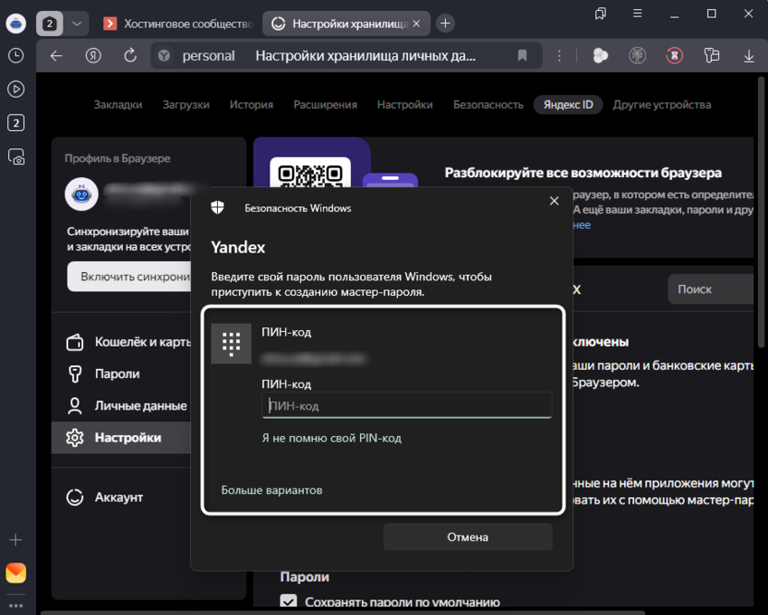The height and width of the screenshot is (615, 768).
Task: Click the flower-shaped extension icon in toolbar
Action: click(x=601, y=55)
